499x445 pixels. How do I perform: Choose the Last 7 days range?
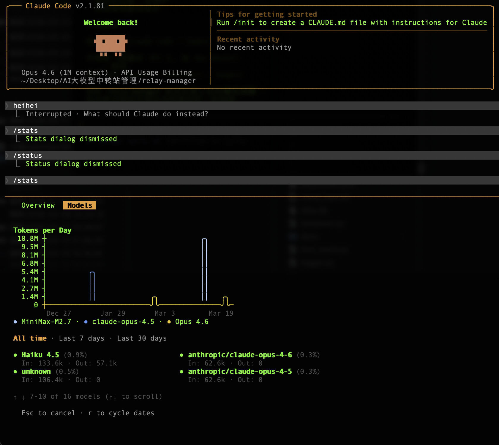click(x=82, y=338)
